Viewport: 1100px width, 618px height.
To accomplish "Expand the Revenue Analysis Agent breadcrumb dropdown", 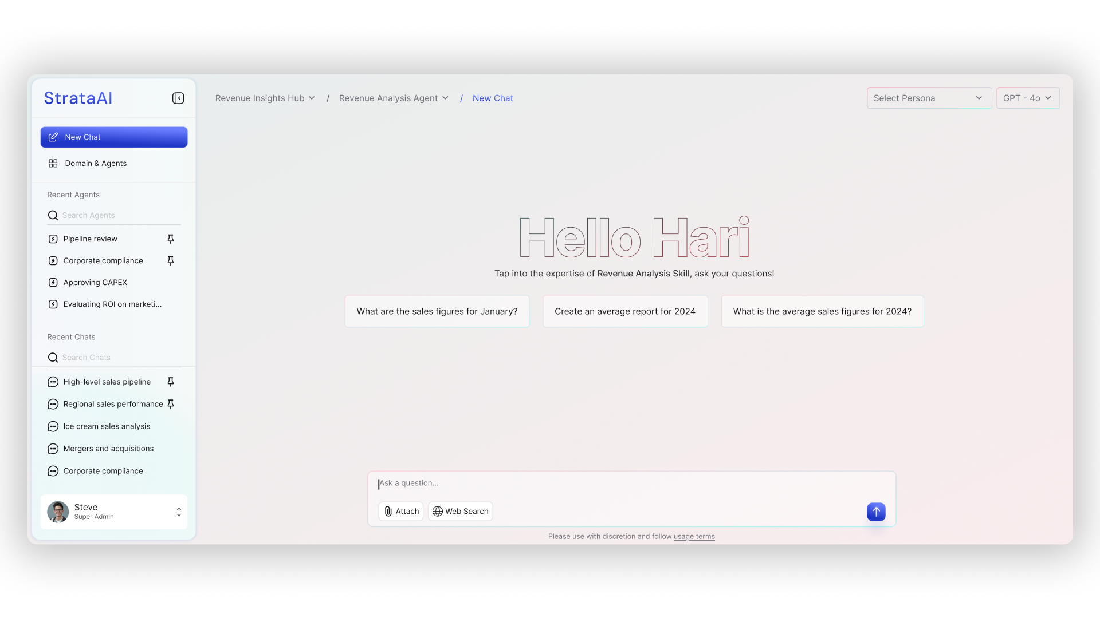I will tap(394, 98).
